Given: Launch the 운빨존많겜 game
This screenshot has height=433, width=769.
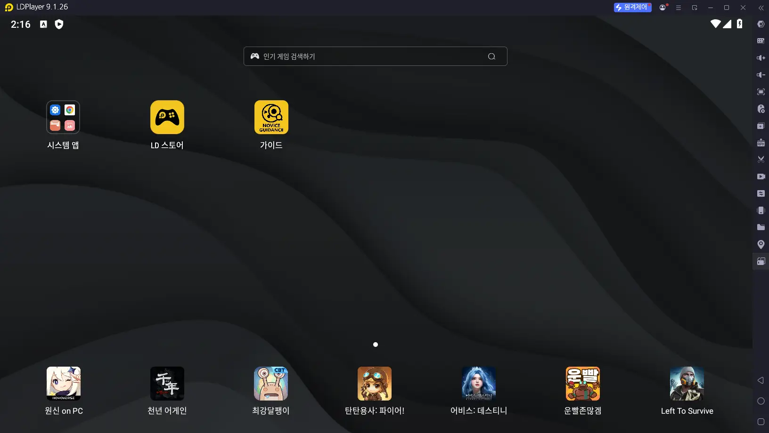Looking at the screenshot, I should click(583, 384).
